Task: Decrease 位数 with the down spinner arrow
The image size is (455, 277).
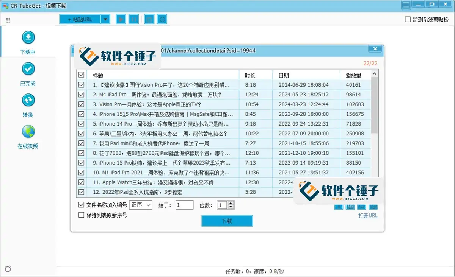Action: point(231,207)
